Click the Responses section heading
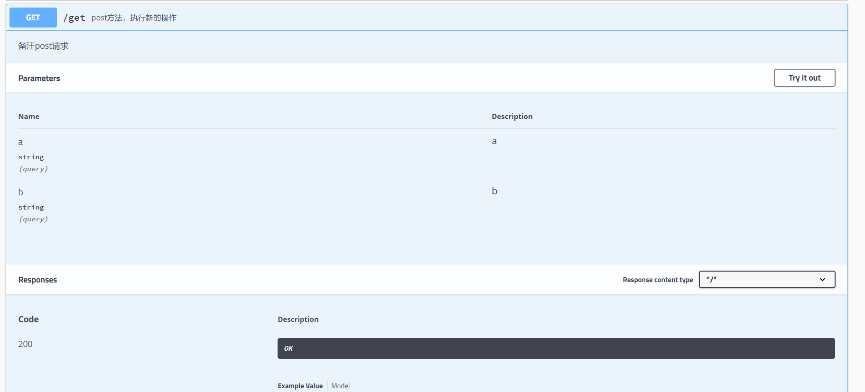The image size is (865, 392). point(37,280)
